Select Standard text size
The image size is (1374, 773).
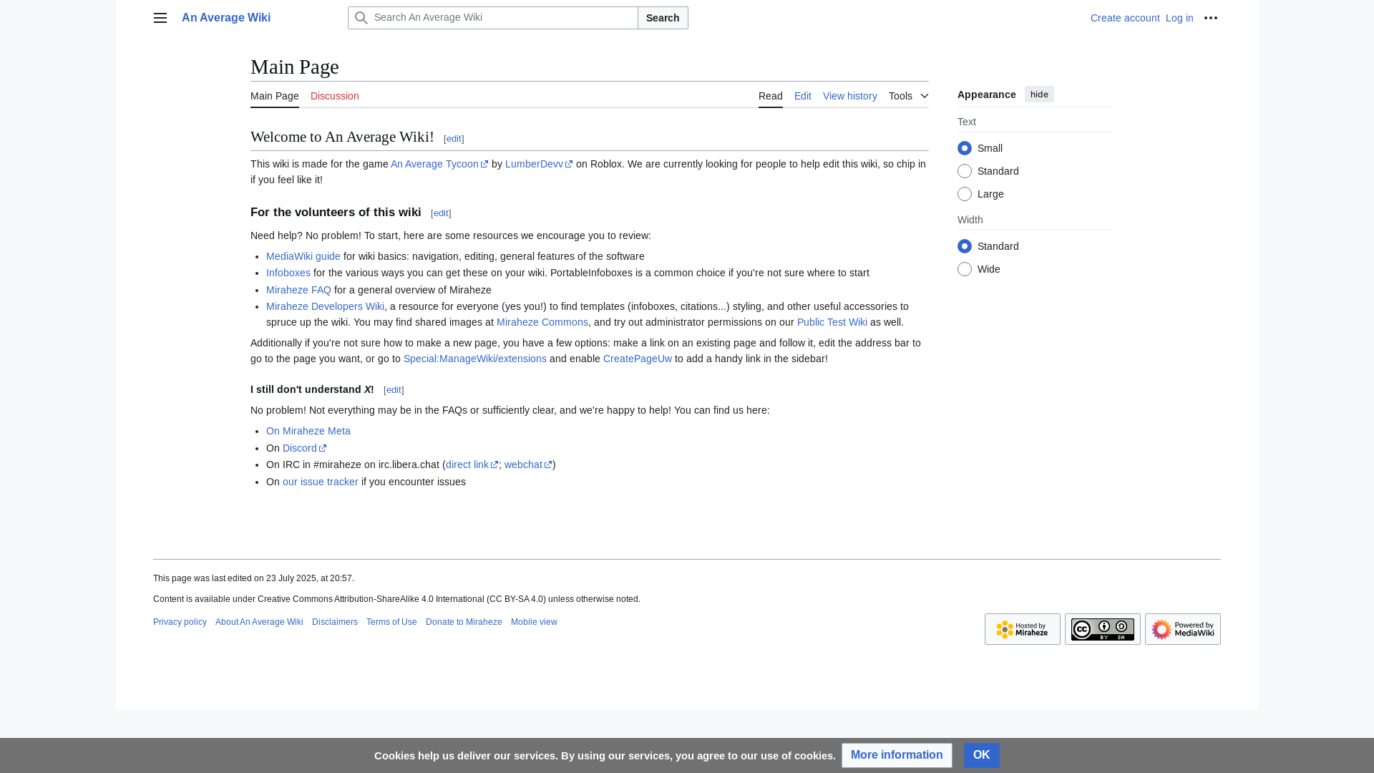(965, 171)
